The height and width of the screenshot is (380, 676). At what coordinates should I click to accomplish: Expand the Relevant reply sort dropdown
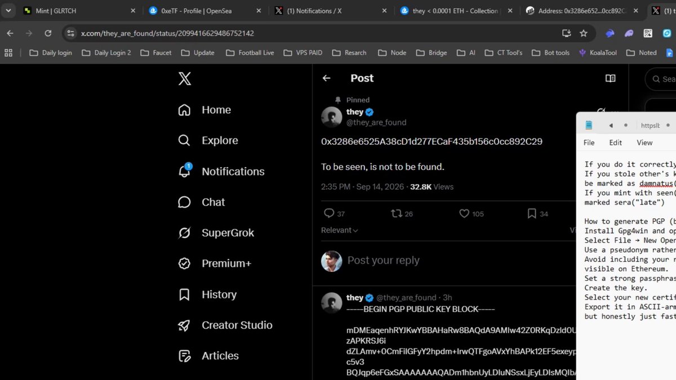pos(340,230)
